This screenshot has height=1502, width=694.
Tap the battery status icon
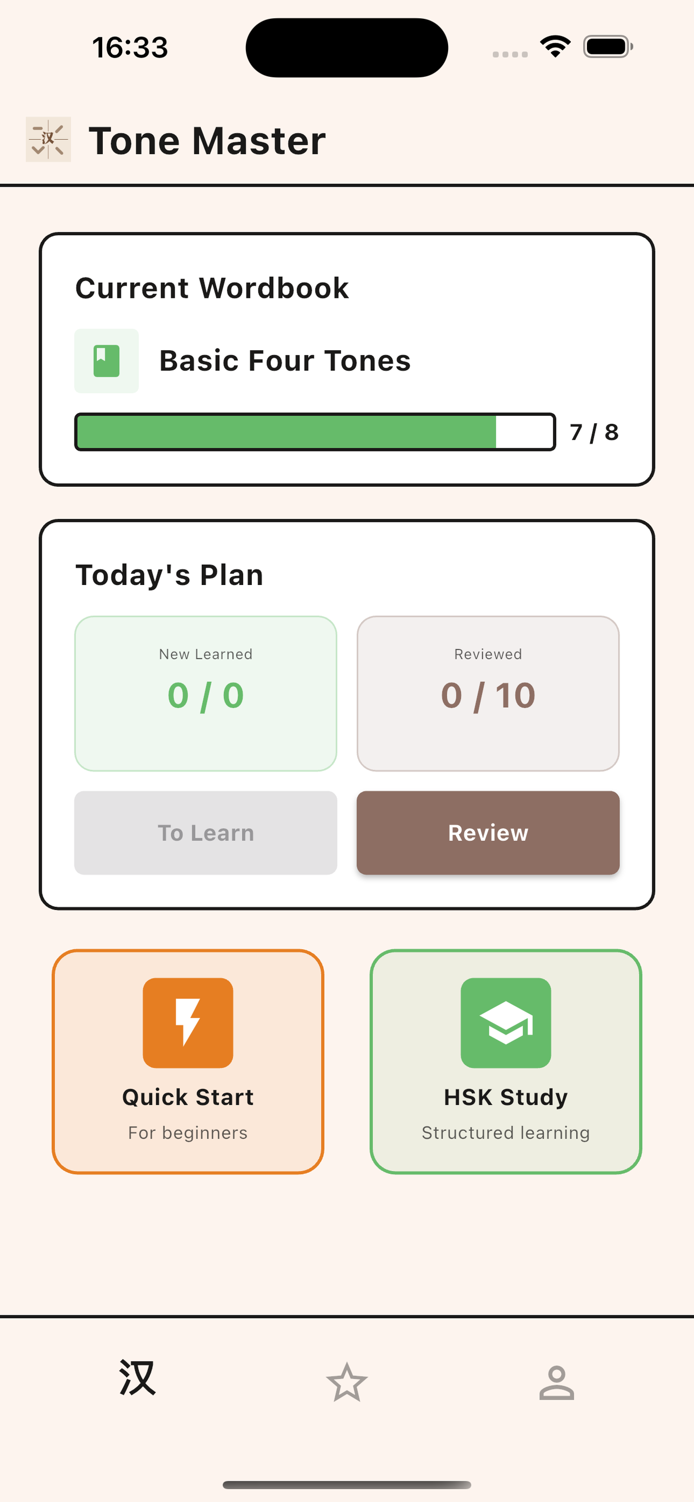tap(608, 46)
